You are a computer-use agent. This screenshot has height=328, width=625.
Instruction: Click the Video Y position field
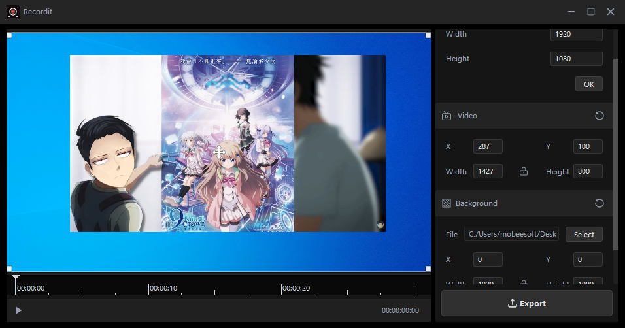[587, 146]
